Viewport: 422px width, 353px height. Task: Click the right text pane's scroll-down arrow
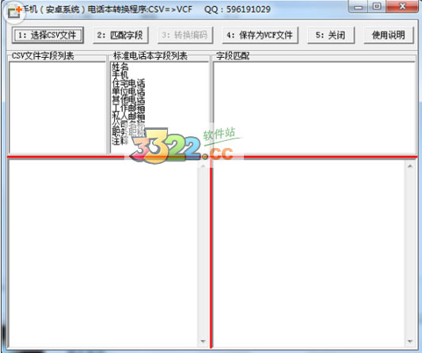point(410,341)
